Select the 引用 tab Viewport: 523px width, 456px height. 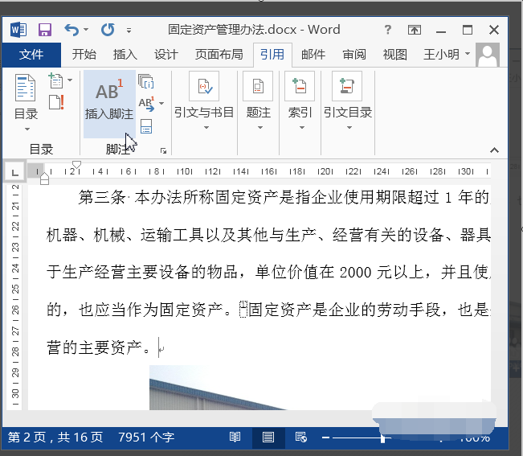[272, 55]
